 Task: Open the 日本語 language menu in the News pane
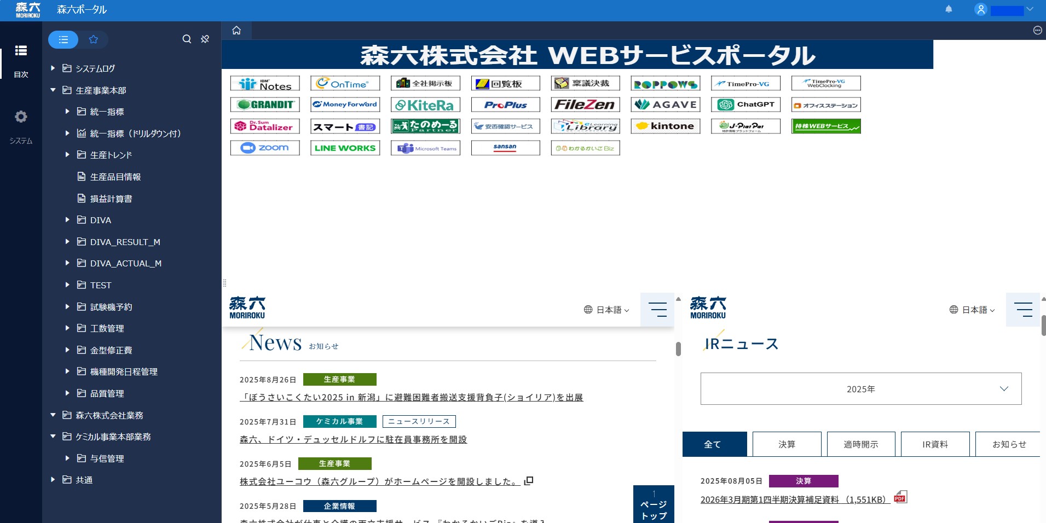pyautogui.click(x=606, y=310)
